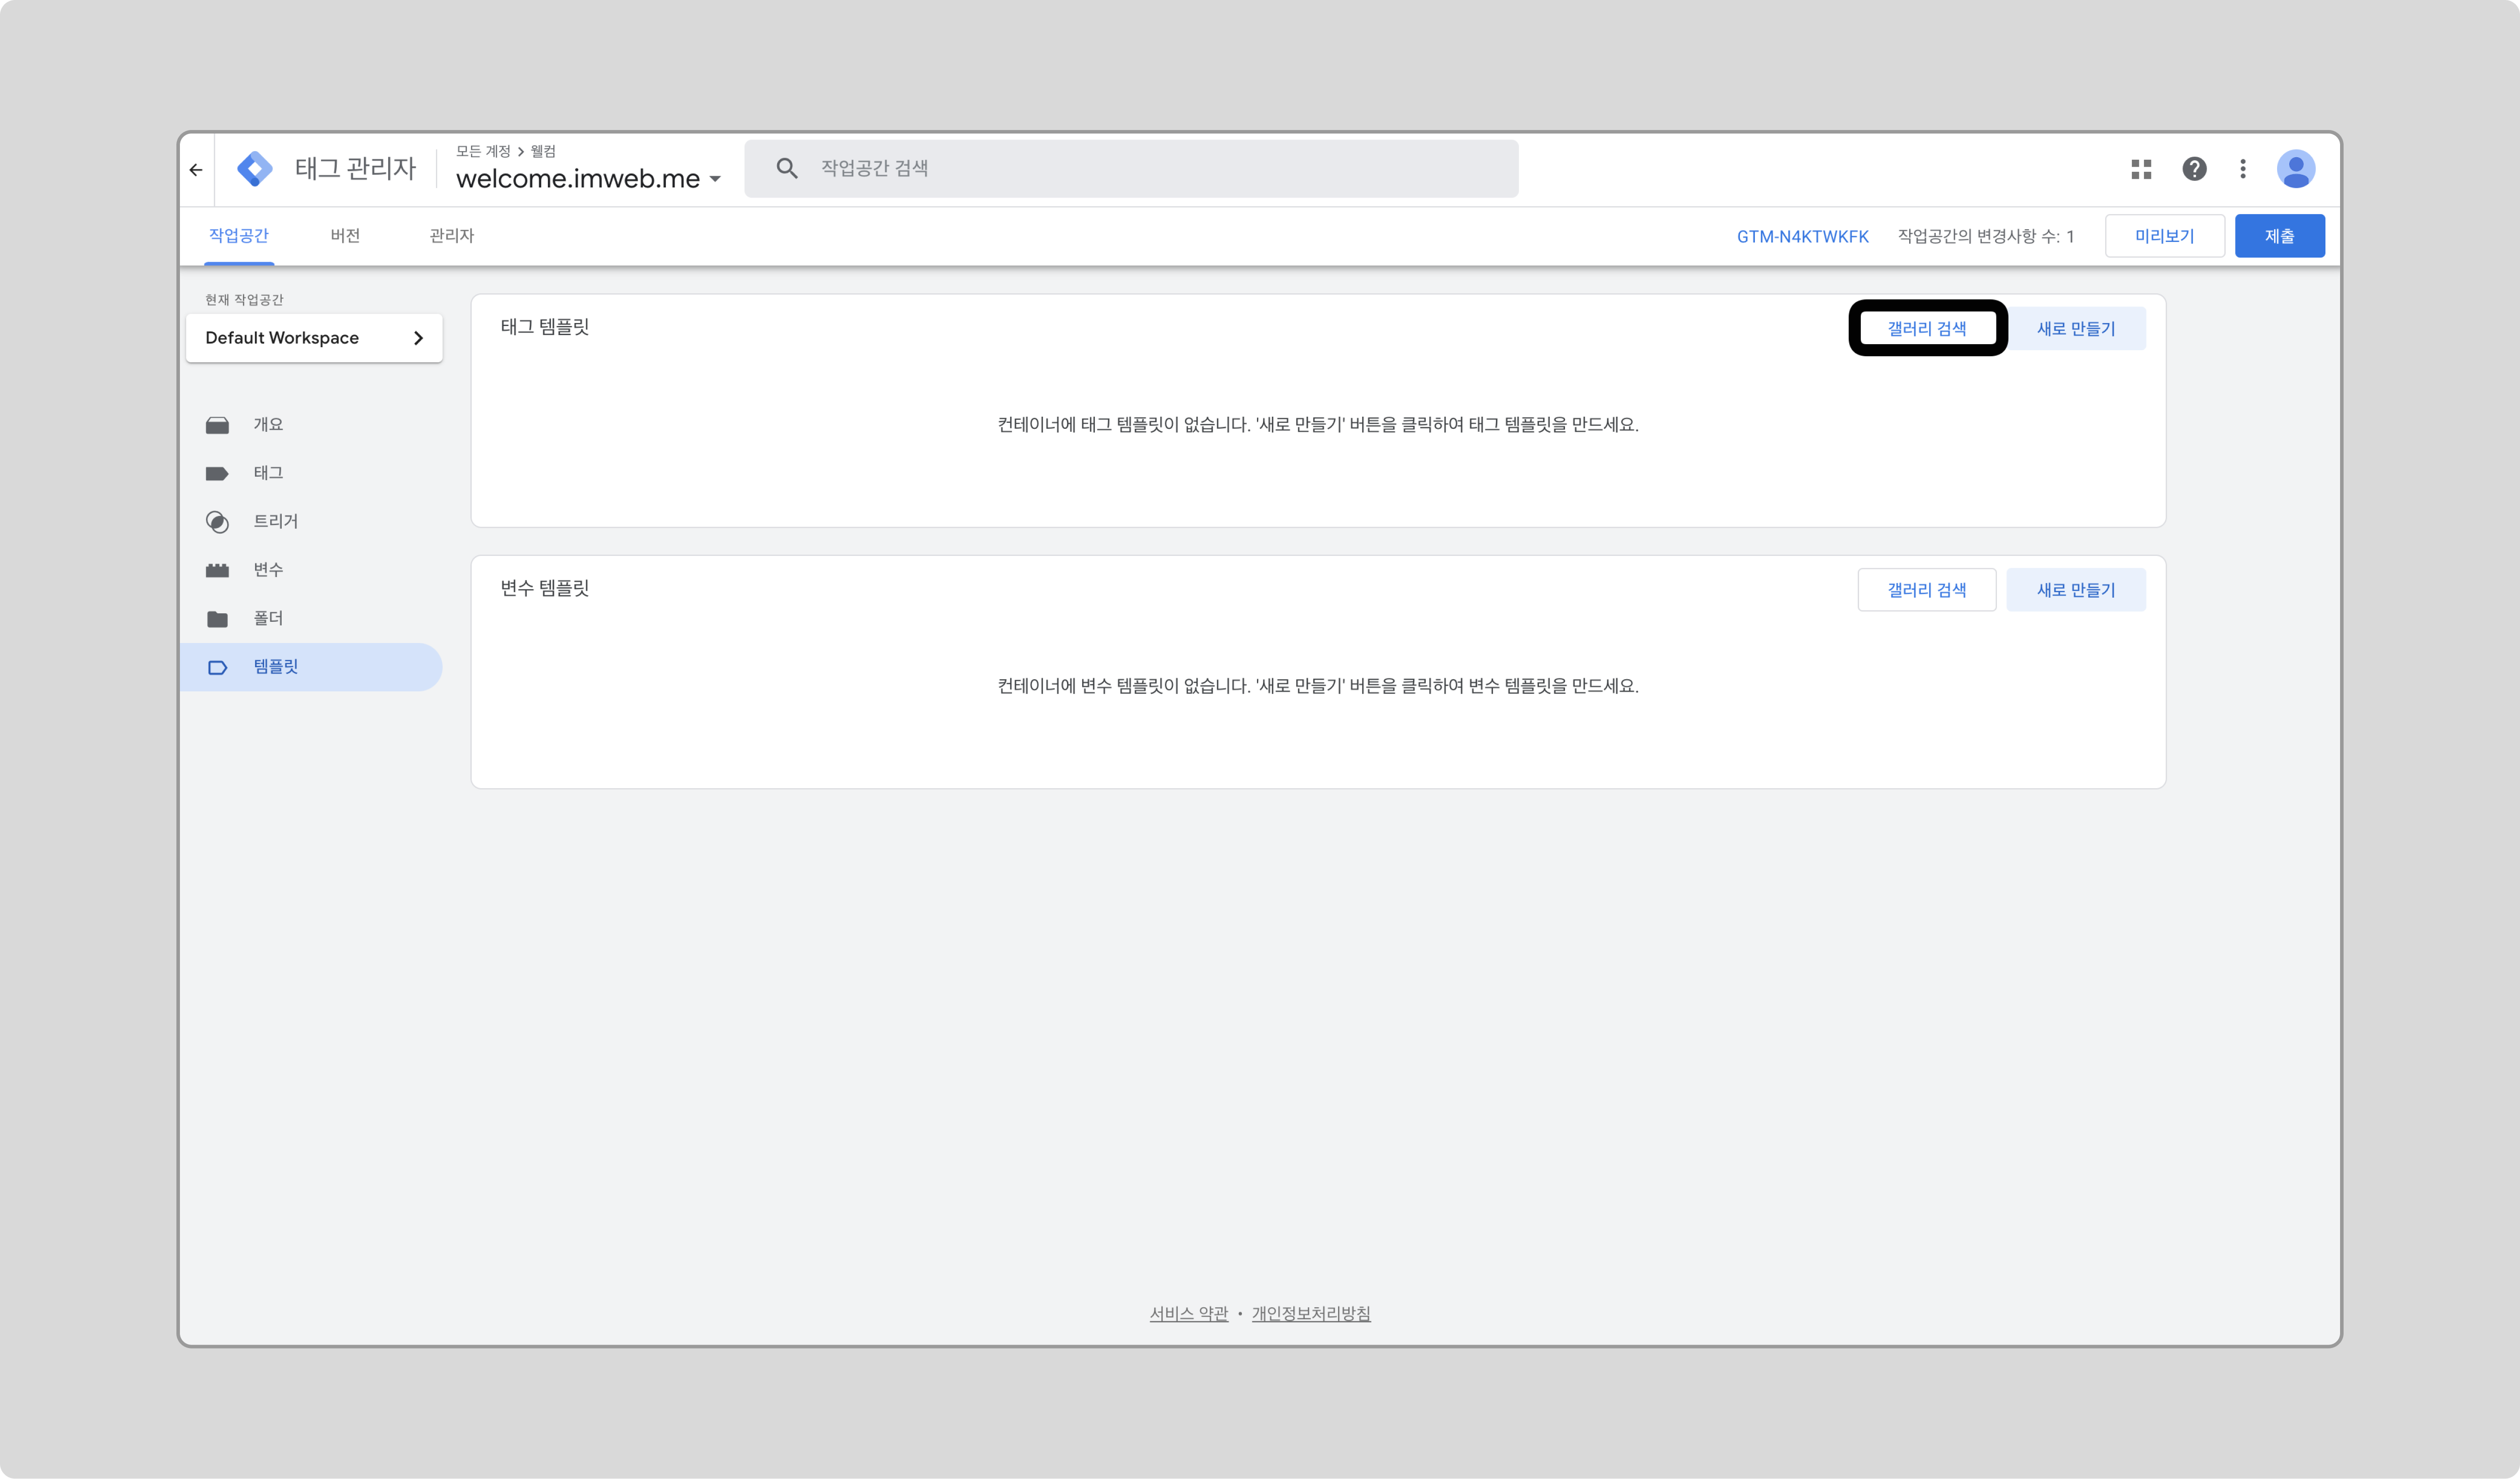Click the Tag Manager diamond logo

pyautogui.click(x=255, y=169)
